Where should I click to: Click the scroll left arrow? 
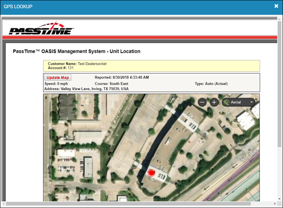4,204
